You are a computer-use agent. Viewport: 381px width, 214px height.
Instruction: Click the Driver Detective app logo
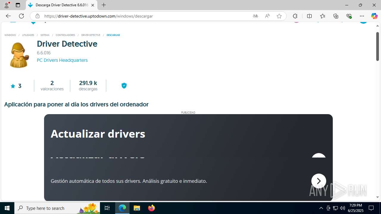pos(19,55)
